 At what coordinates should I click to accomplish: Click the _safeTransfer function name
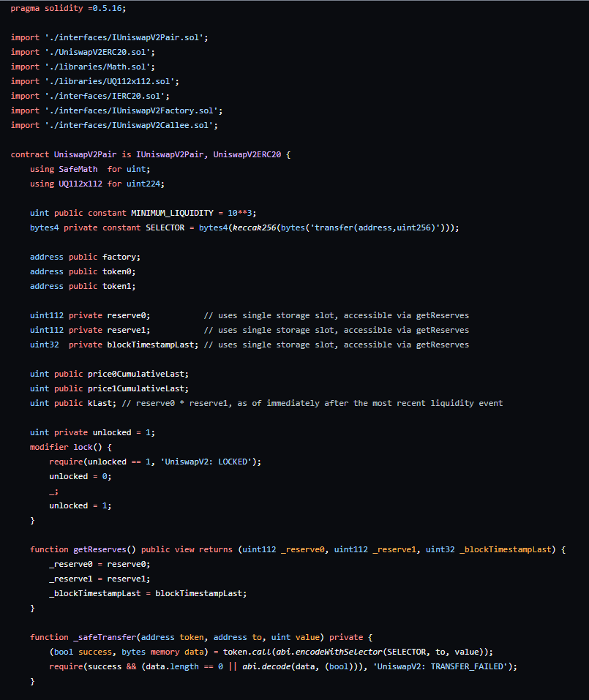click(x=105, y=638)
